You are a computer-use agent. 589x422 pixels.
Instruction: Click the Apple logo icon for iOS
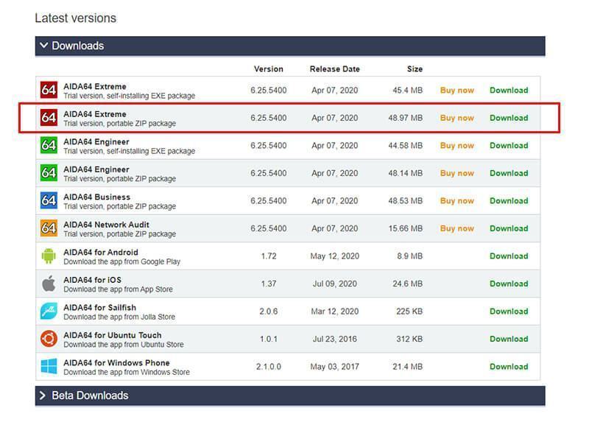[x=49, y=284]
